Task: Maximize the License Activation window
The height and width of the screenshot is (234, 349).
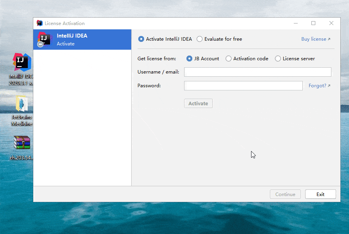Action: [313, 23]
